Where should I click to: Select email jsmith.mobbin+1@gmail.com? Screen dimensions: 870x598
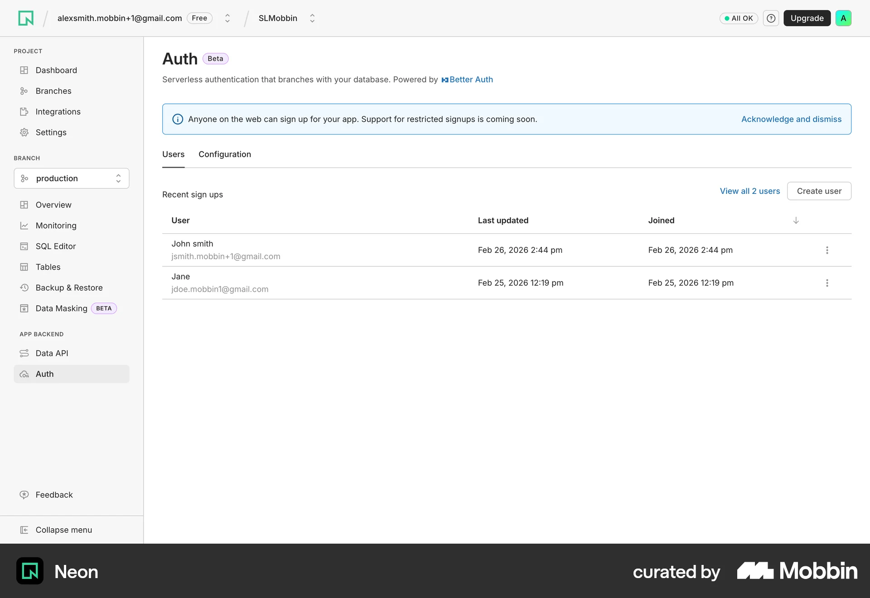[226, 256]
